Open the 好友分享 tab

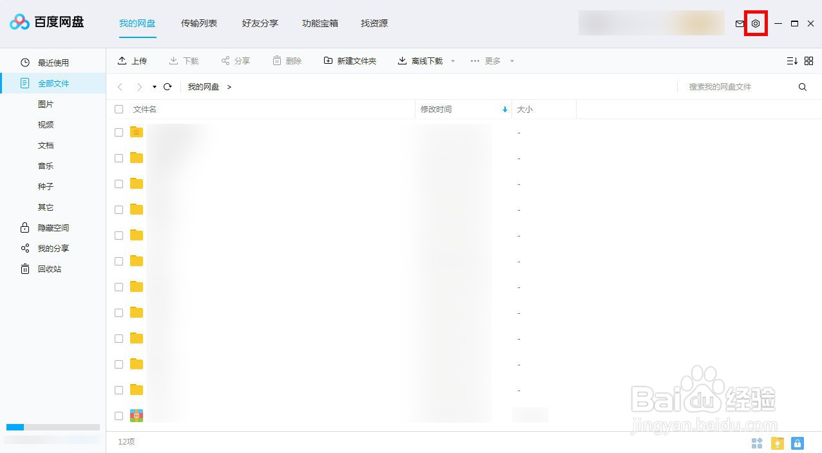(x=259, y=23)
